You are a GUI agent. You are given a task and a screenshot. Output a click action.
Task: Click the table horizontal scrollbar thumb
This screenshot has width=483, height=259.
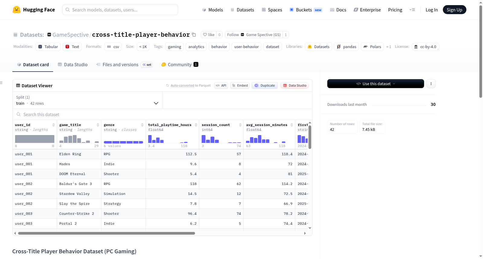point(107,233)
